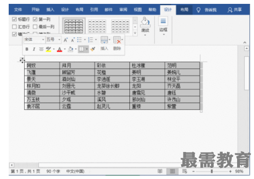The image size is (254, 179).
Task: Switch to Web Layout view in status bar
Action: [184, 171]
